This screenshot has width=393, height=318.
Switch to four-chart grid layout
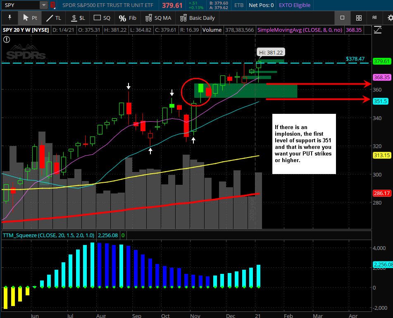click(x=359, y=18)
